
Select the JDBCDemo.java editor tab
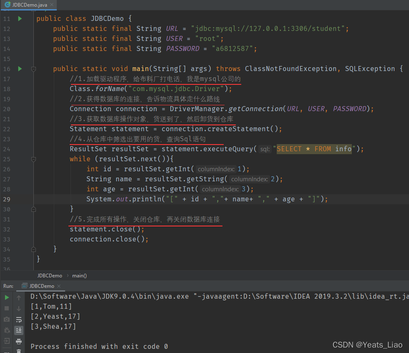tap(29, 5)
